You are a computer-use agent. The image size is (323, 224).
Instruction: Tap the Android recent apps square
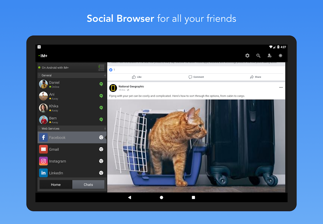pos(193,197)
